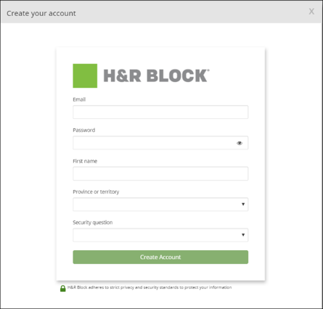Open the Security question combo box
Image resolution: width=323 pixels, height=309 pixels.
(x=160, y=235)
